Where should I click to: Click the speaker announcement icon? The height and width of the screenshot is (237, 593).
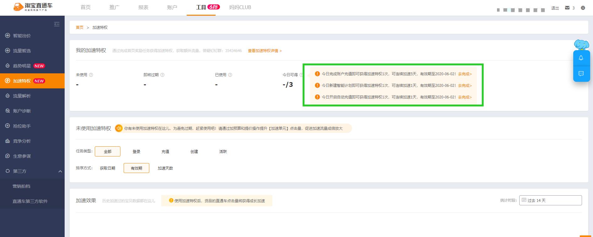(119, 128)
